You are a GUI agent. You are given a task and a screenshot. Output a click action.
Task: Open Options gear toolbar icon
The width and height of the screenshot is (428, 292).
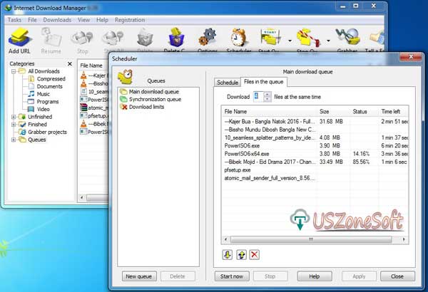coord(208,40)
